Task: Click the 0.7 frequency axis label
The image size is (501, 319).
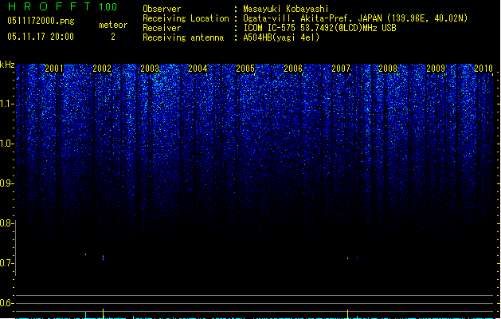Action: (x=6, y=263)
